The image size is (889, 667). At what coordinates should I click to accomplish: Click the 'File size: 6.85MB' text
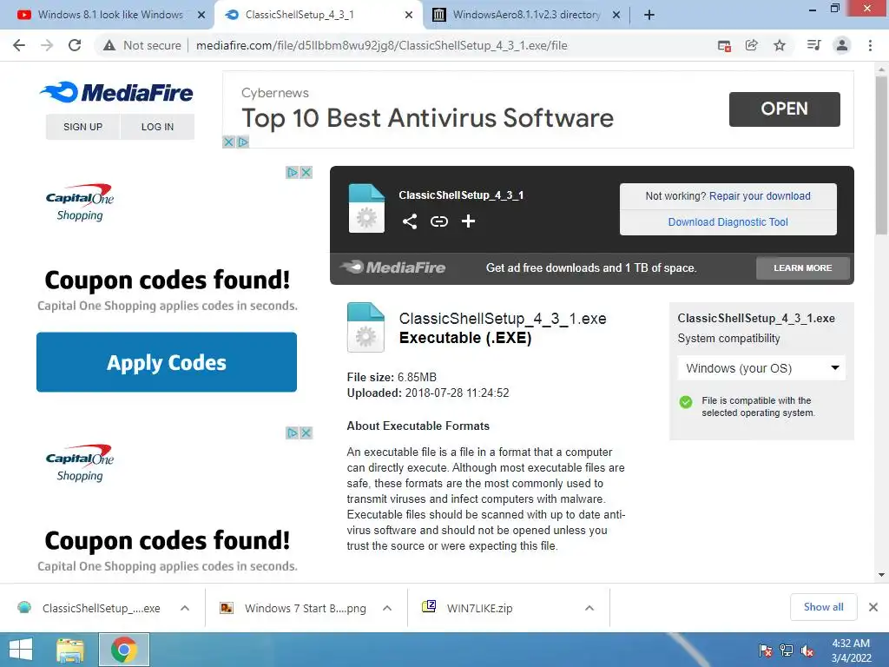click(x=392, y=377)
